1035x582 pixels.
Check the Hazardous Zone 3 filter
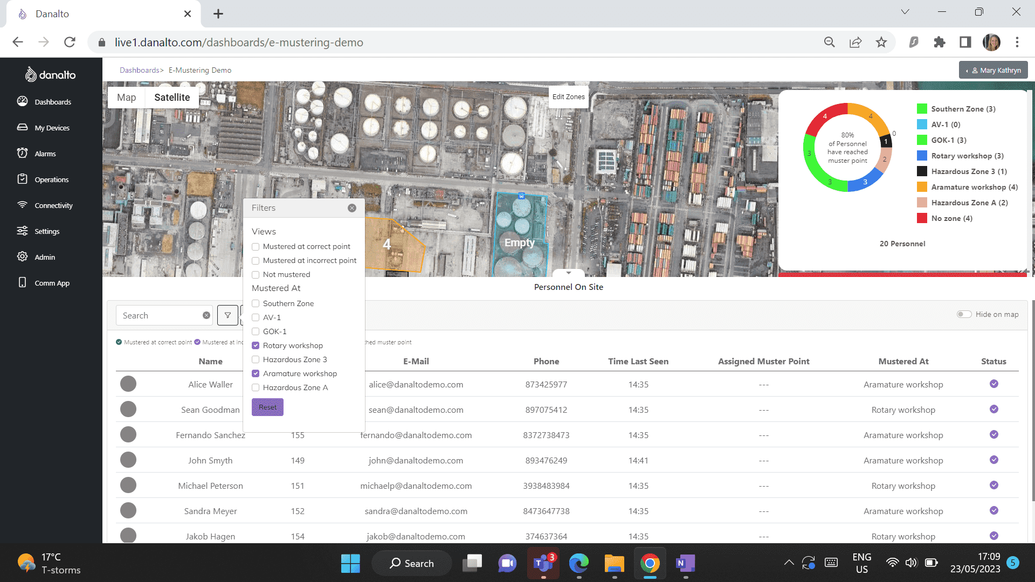(256, 359)
